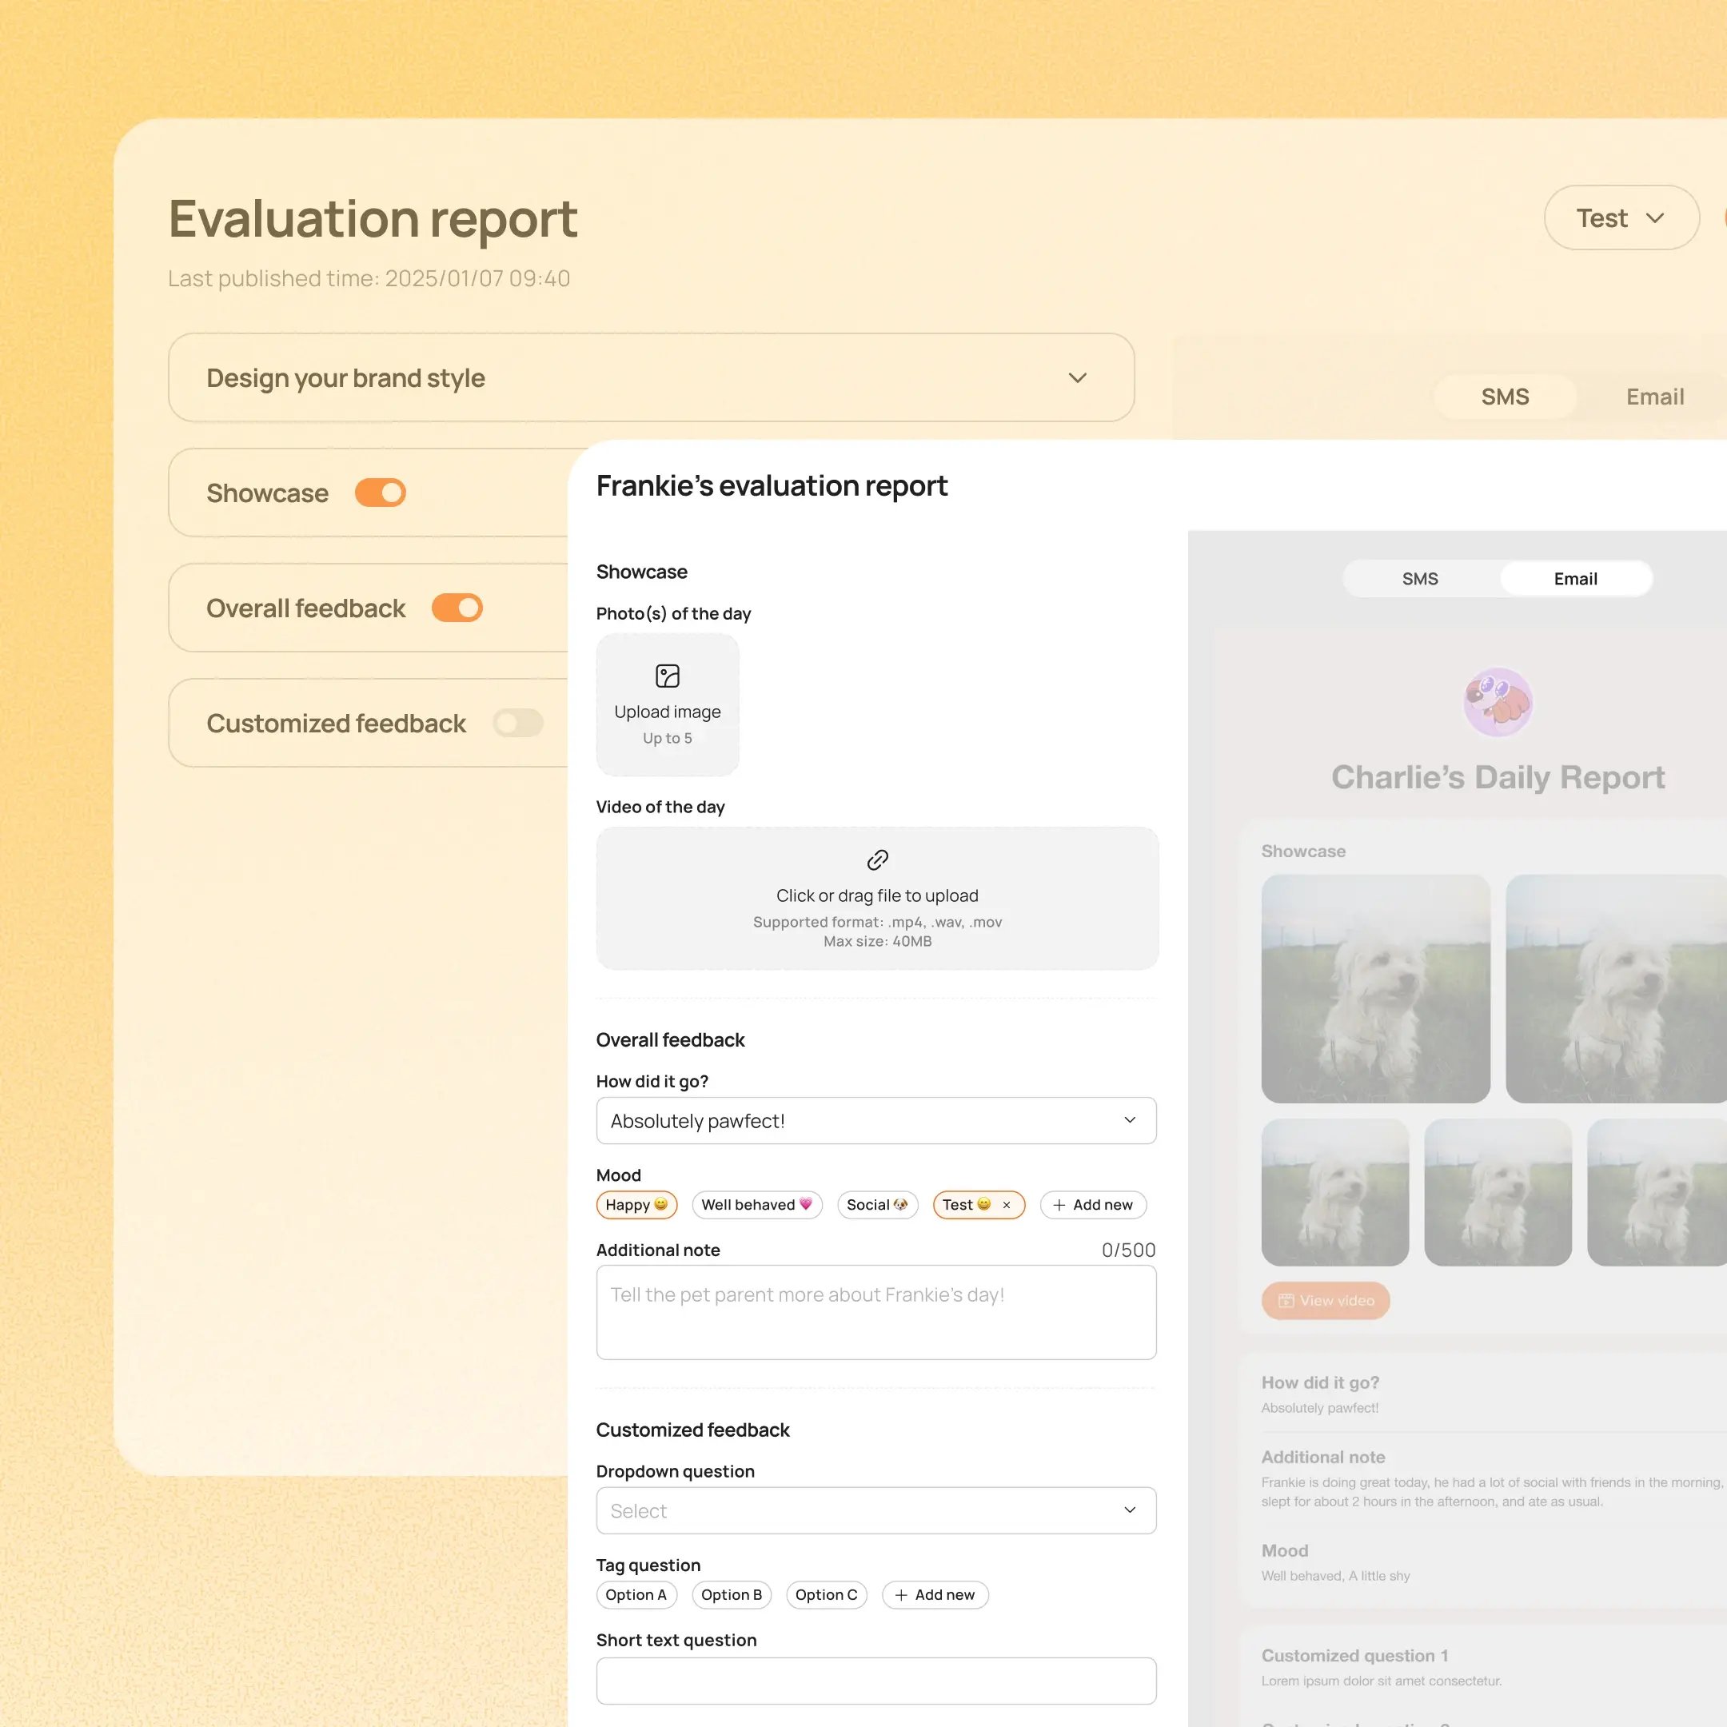Open the middle small dog photo in the lower row
1727x1727 pixels.
[1498, 1192]
